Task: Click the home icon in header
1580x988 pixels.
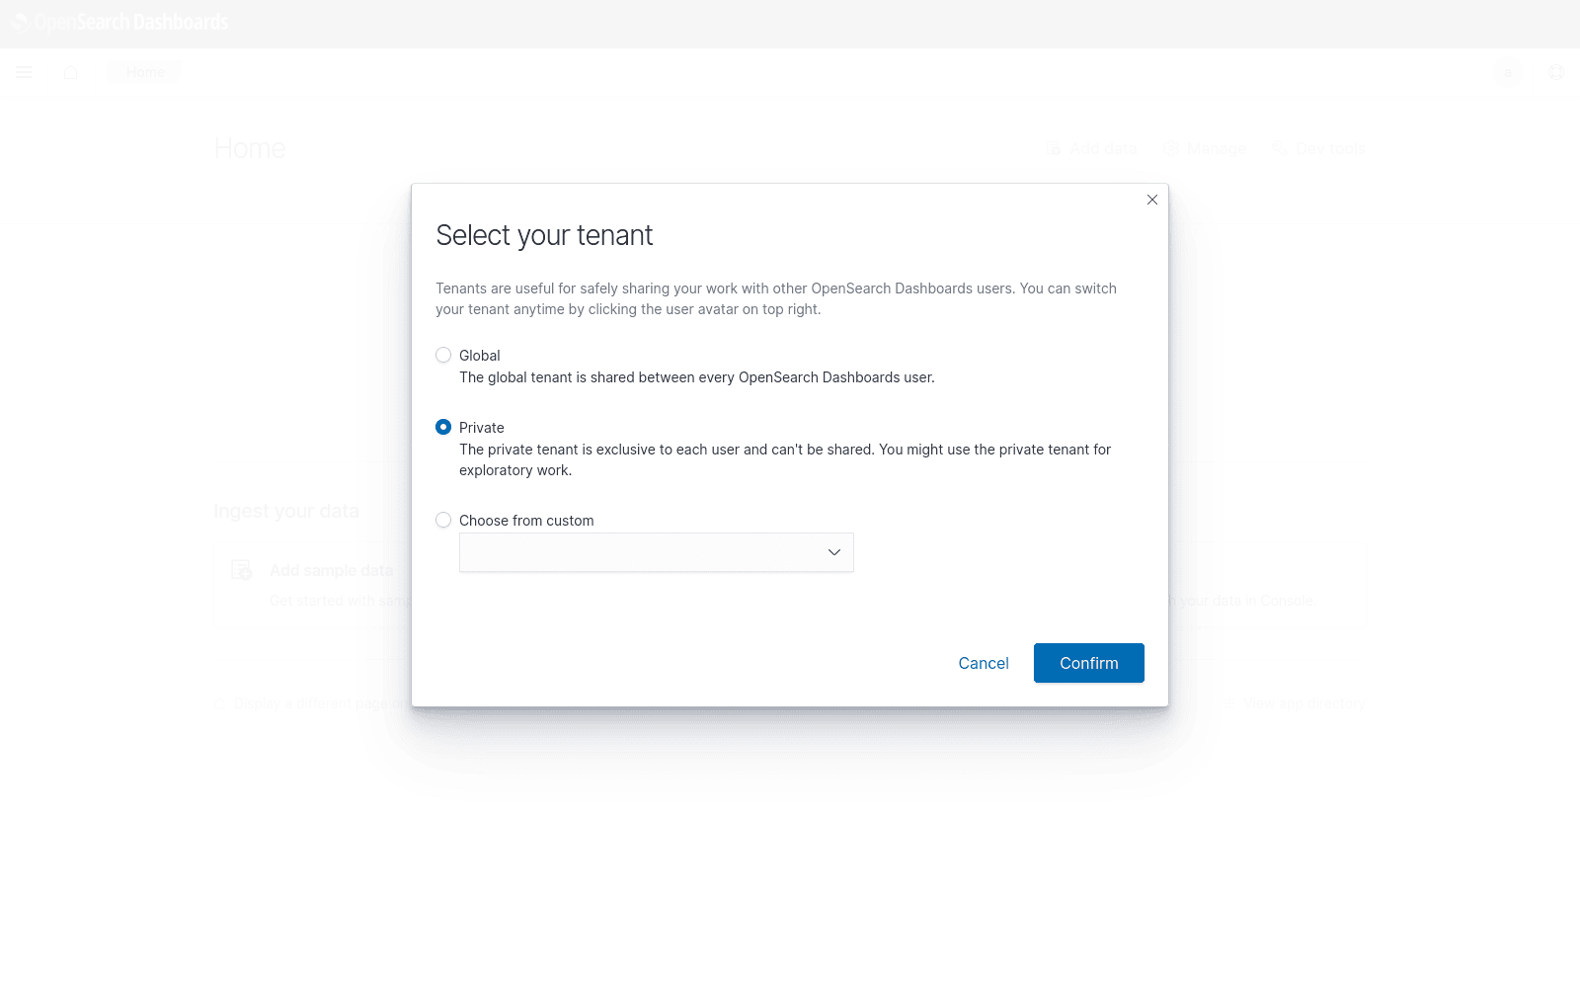Action: [71, 72]
